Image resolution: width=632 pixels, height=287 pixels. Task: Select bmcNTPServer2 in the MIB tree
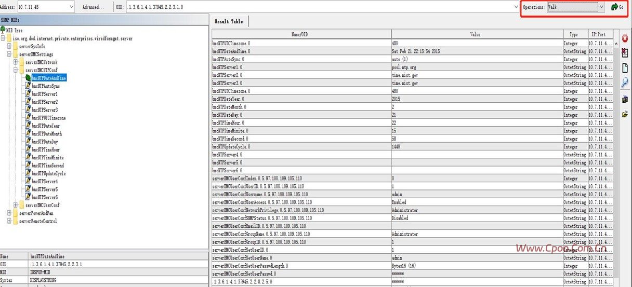[x=45, y=102]
